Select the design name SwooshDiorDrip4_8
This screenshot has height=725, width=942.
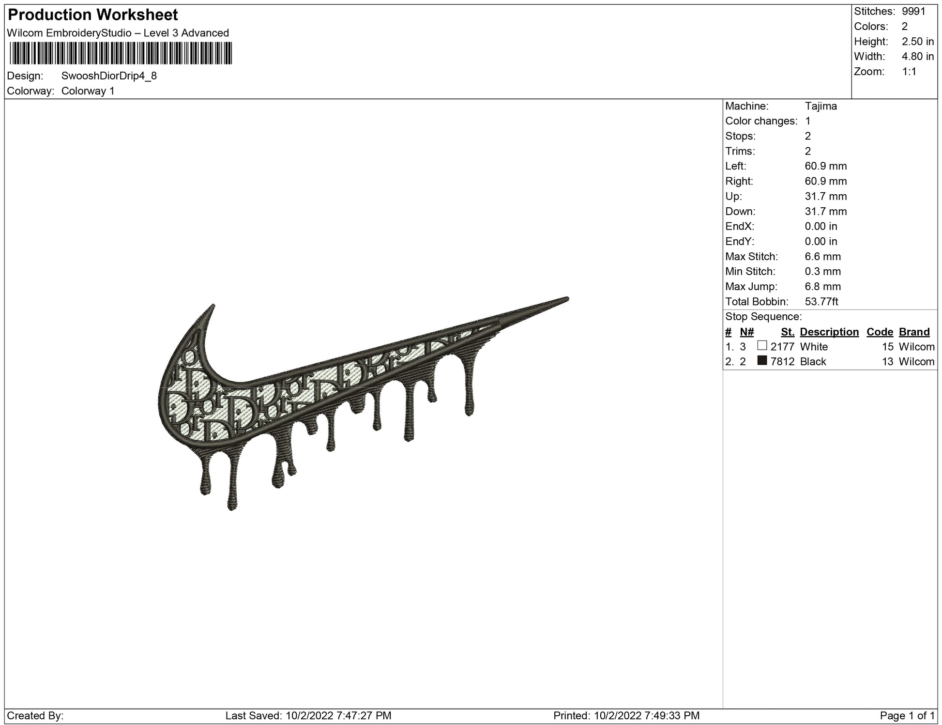pyautogui.click(x=109, y=76)
